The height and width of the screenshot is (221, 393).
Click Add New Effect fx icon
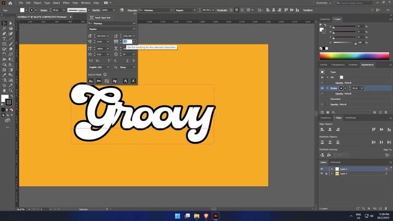click(333, 112)
